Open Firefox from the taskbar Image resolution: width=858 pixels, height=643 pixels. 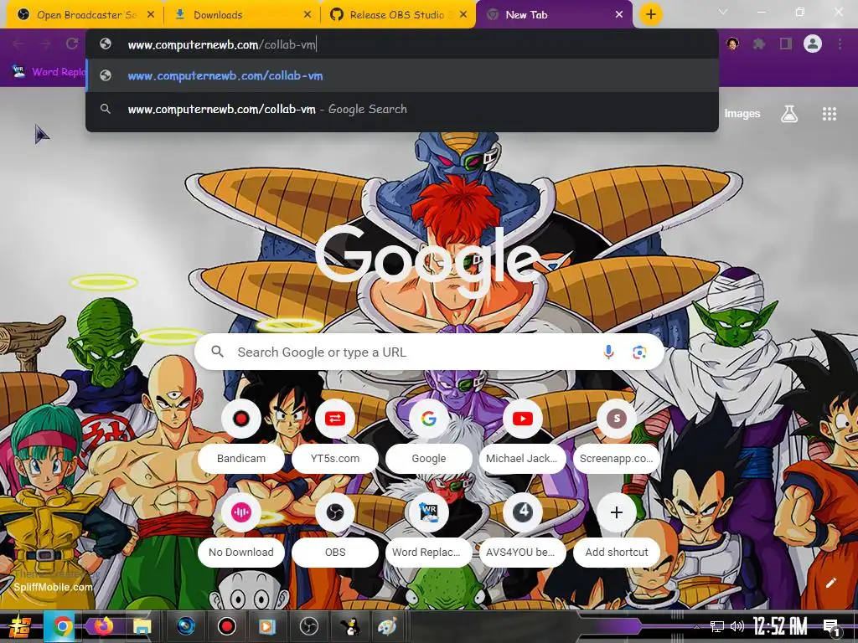point(103,626)
